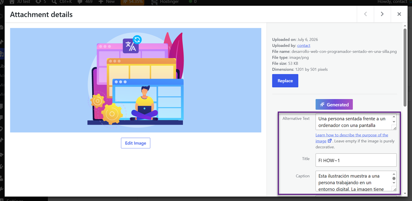Viewport: 412px width, 201px height.
Task: Click the orange 54.35% badge
Action: click(x=132, y=2)
